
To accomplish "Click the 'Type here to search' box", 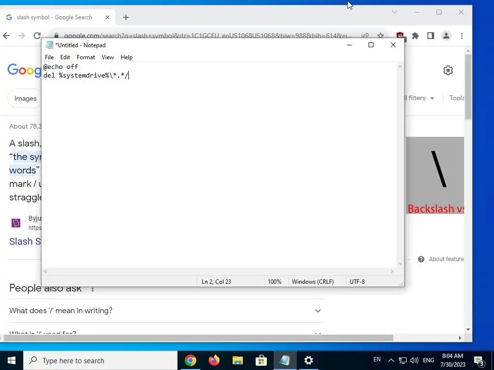I will click(x=100, y=360).
